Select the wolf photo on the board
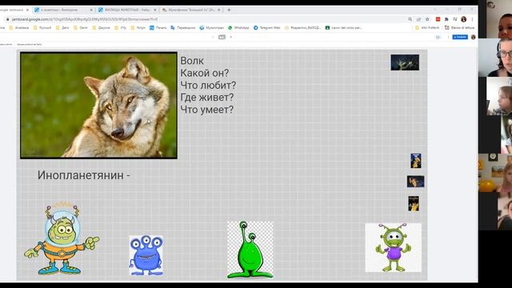 point(98,106)
